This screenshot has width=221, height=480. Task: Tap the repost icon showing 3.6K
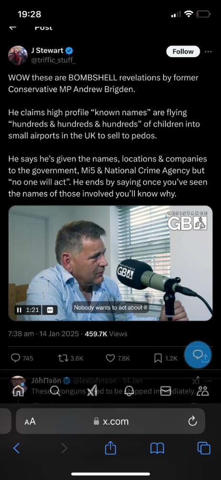[63, 358]
